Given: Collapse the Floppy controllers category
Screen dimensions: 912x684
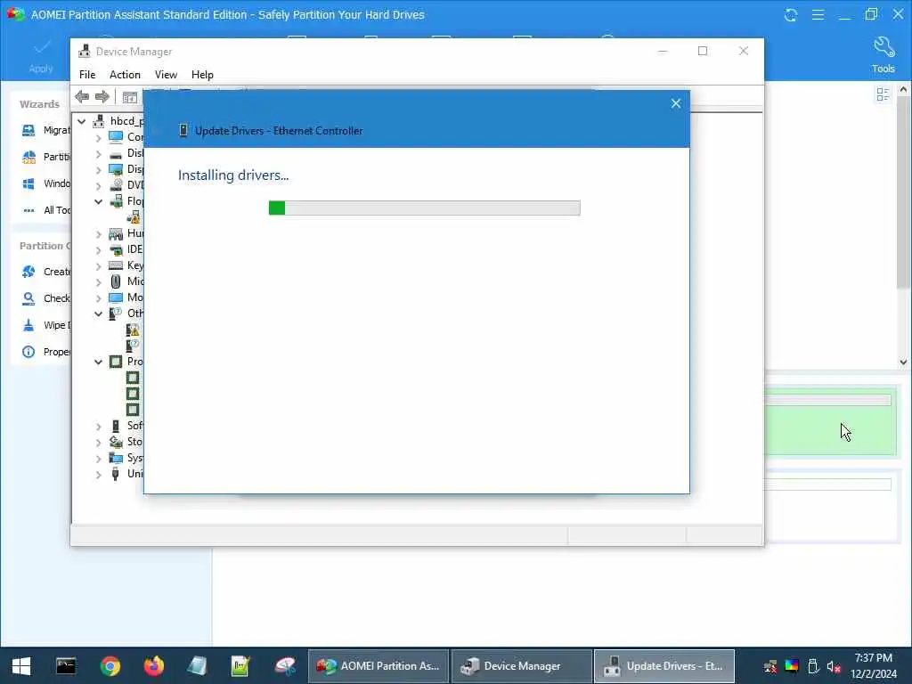Looking at the screenshot, I should (x=98, y=202).
